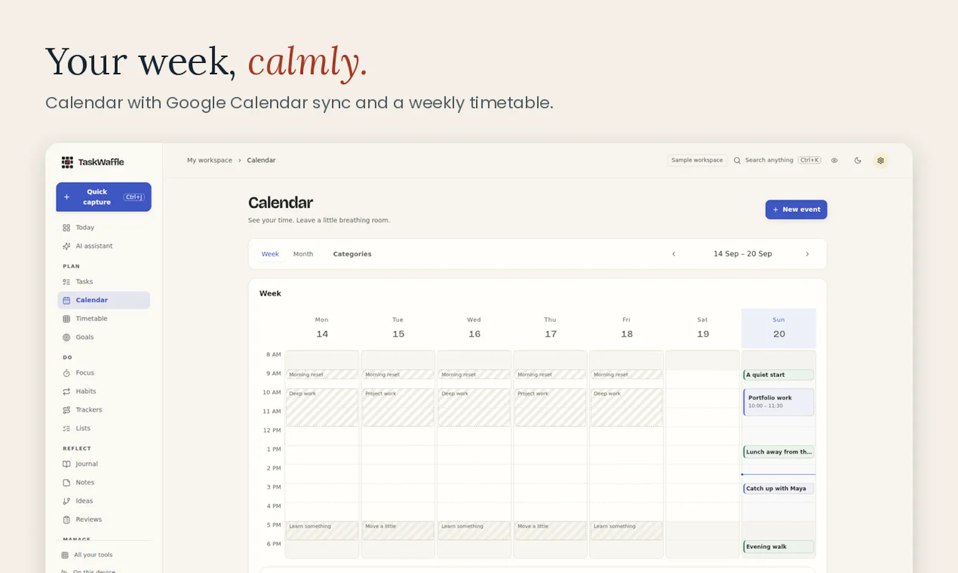Open the Categories filter

(x=352, y=254)
